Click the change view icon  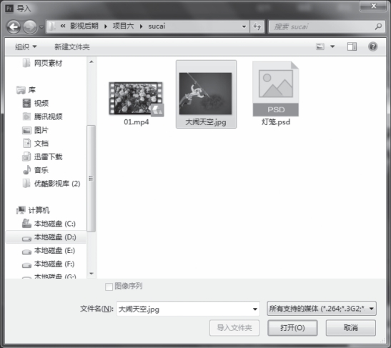tap(320, 46)
